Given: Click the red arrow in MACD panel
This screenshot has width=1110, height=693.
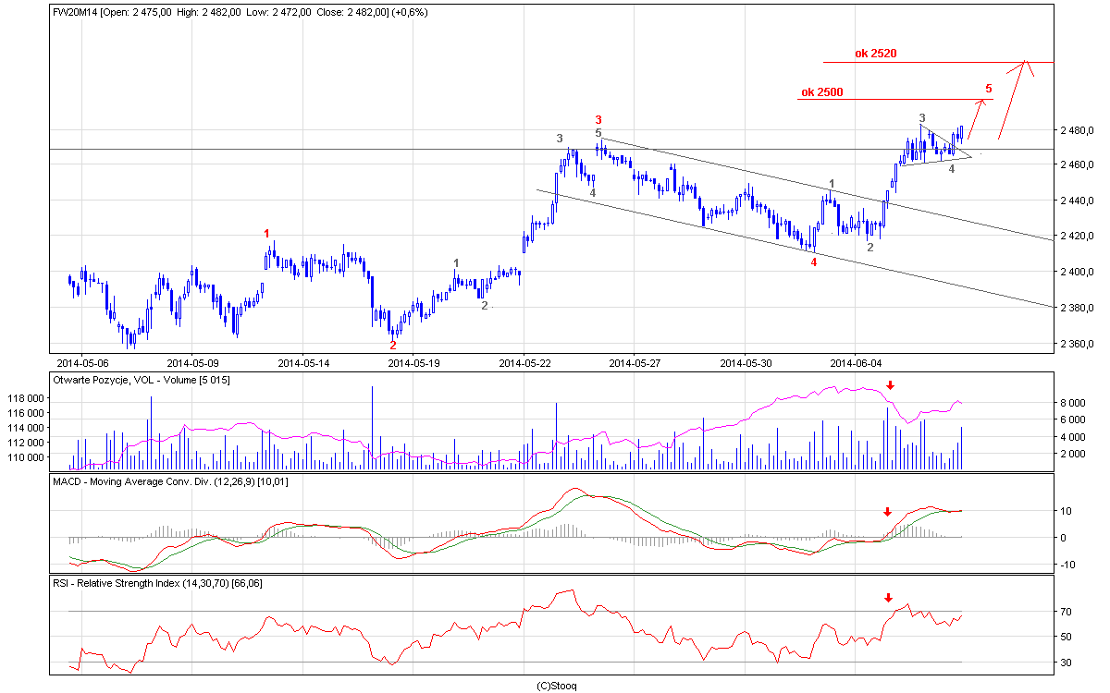Looking at the screenshot, I should (887, 512).
